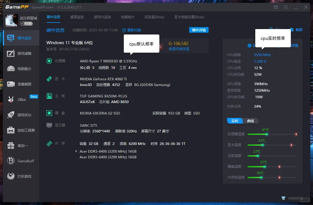
Task: Open the 加加工具箱 toolbox icon
Action: coord(11,130)
